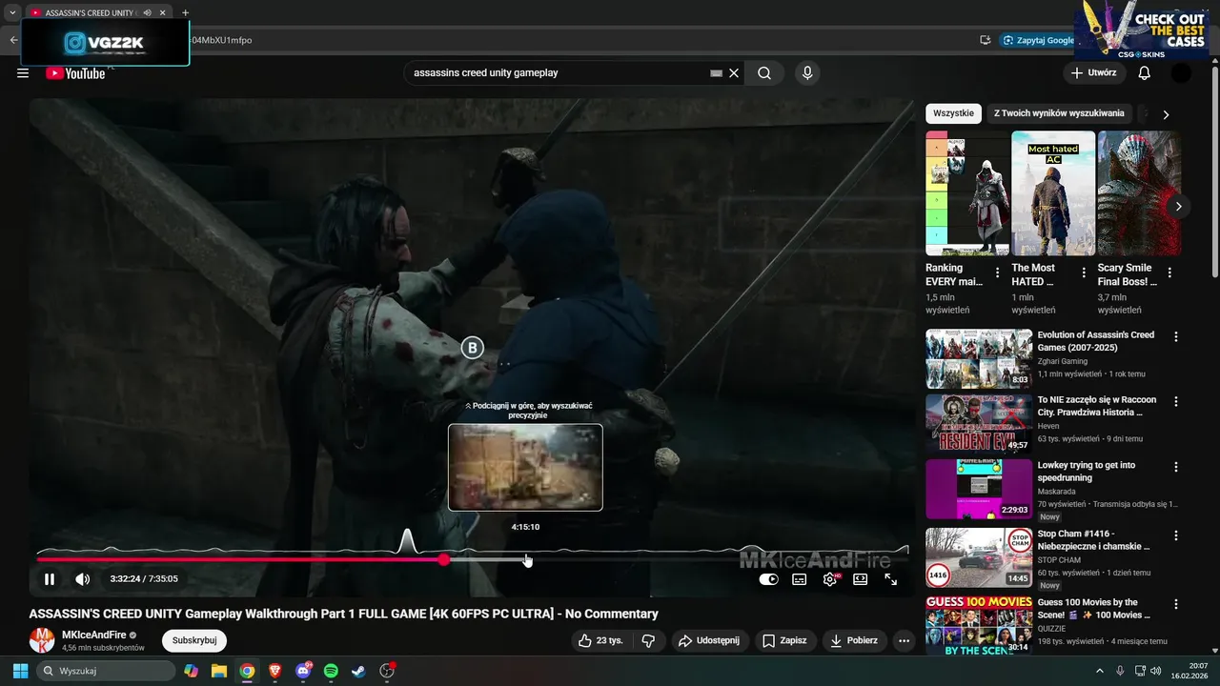
Task: Switch to theater mode view
Action: coord(861,578)
